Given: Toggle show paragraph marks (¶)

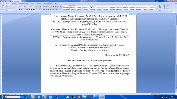Looking at the screenshot, I should click(61, 7).
